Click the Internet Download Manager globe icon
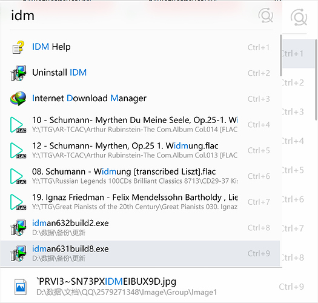 tap(18, 98)
